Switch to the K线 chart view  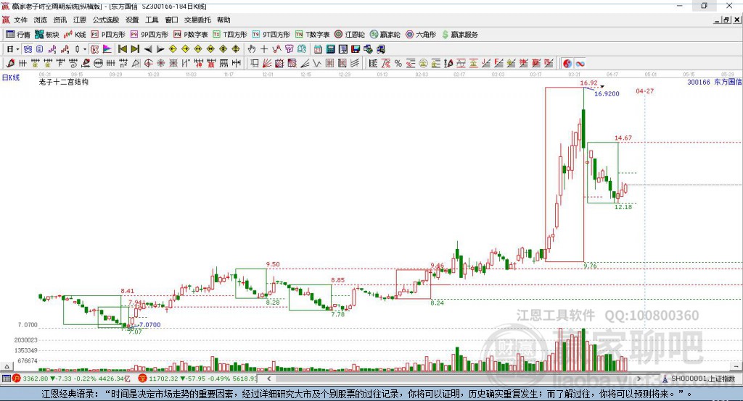pyautogui.click(x=75, y=35)
